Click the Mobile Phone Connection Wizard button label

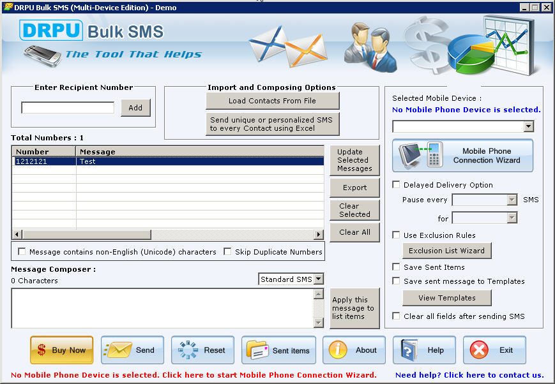click(487, 156)
